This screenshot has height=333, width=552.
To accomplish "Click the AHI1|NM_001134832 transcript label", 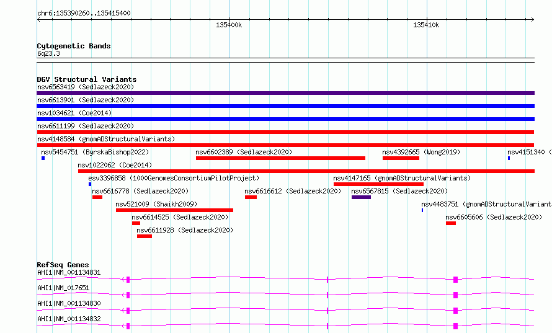I will tap(69, 319).
